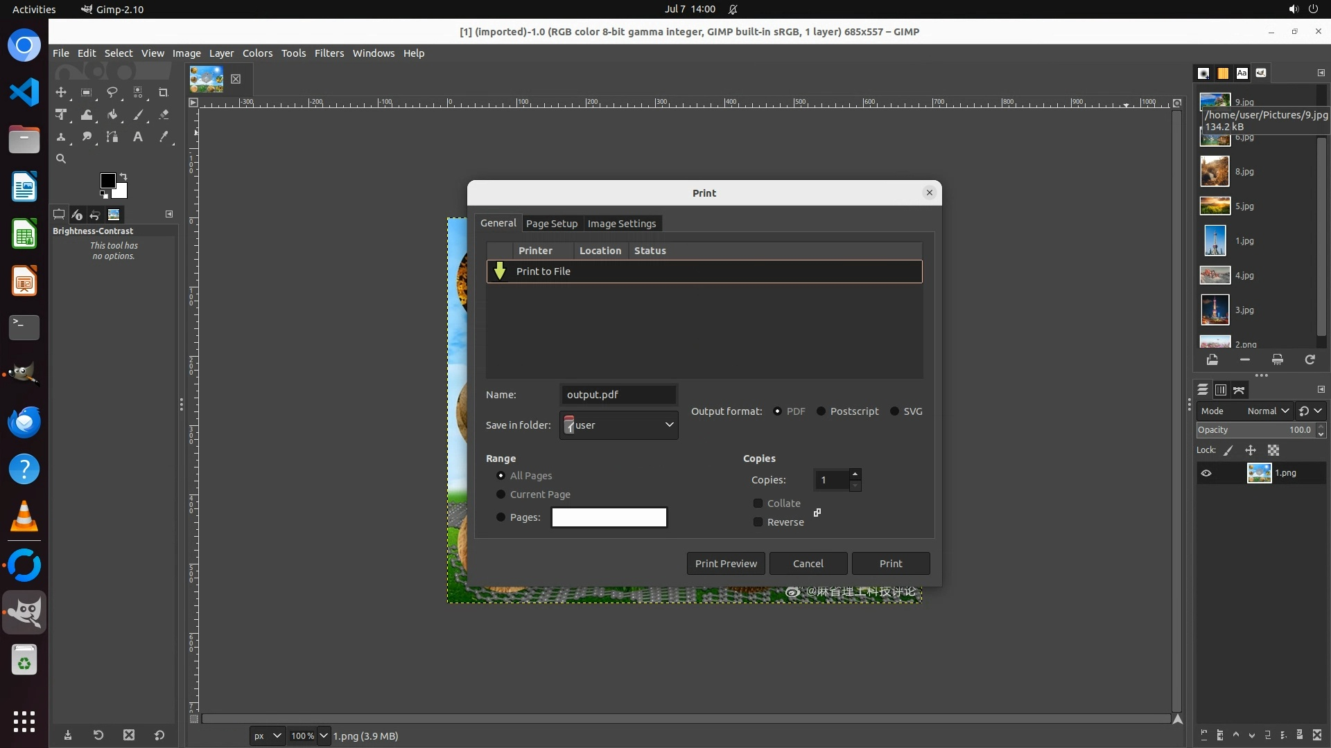Switch to the Page Setup tab
The width and height of the screenshot is (1331, 748).
pyautogui.click(x=551, y=224)
